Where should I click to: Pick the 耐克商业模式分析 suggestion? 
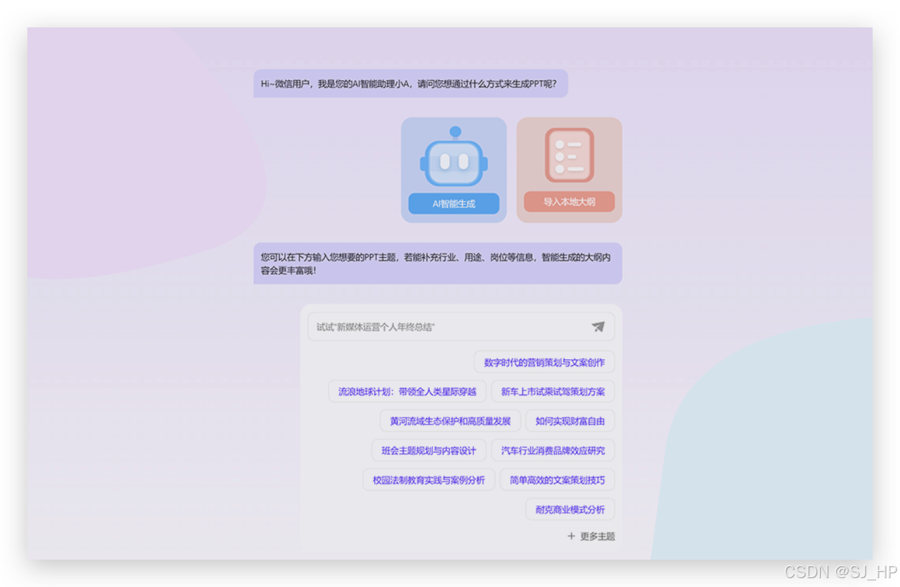(570, 510)
